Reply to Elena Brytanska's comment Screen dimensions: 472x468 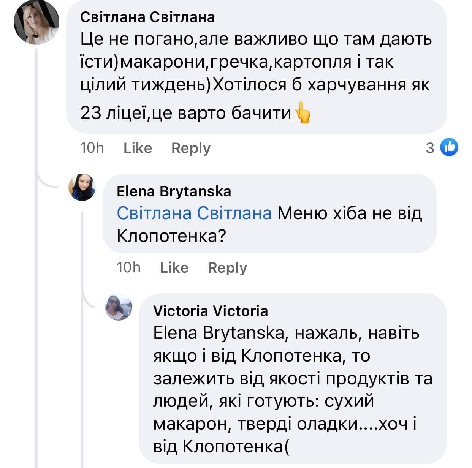tap(227, 268)
